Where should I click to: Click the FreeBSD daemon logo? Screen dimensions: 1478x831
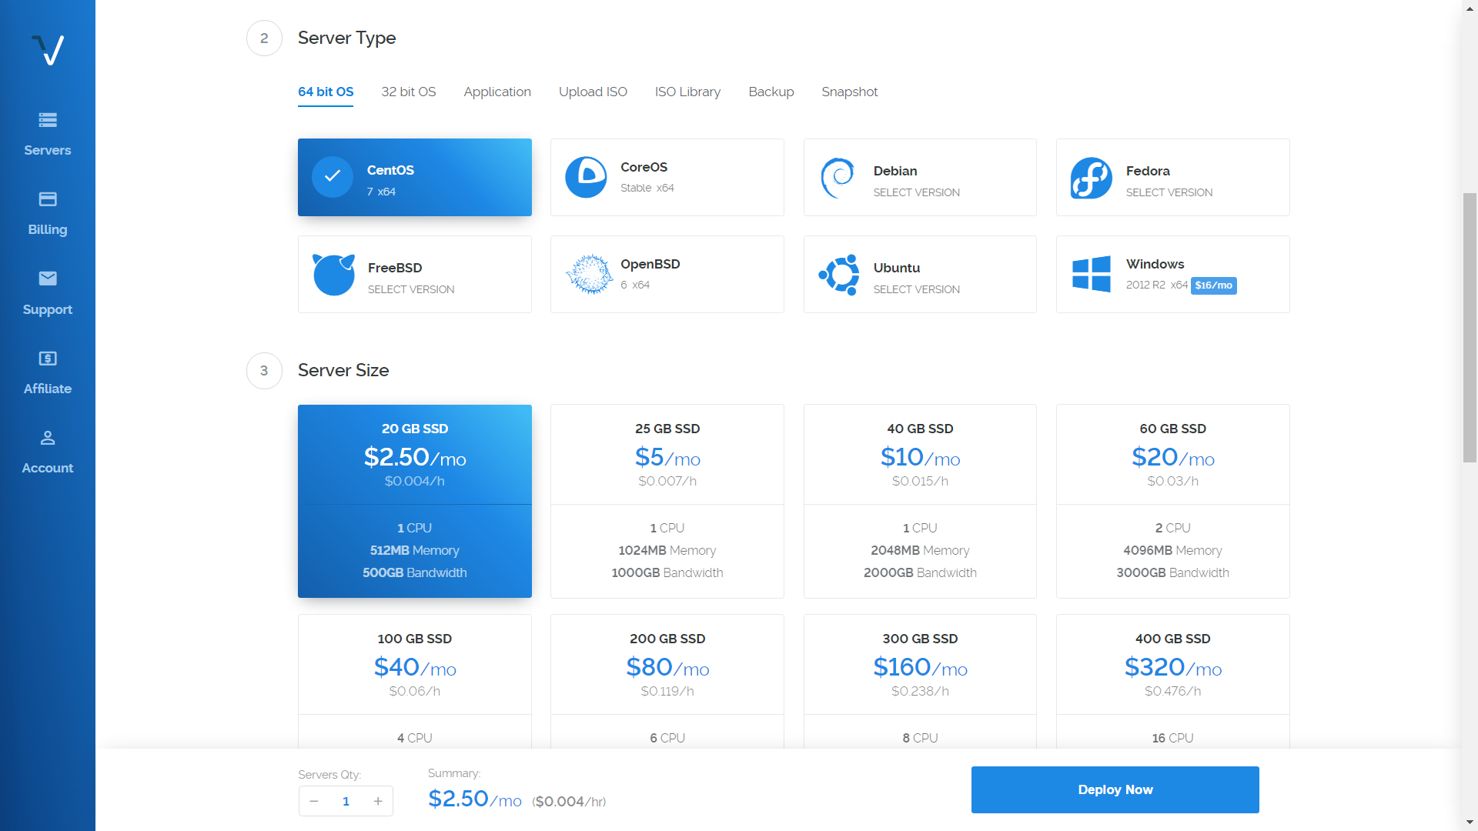pos(333,274)
